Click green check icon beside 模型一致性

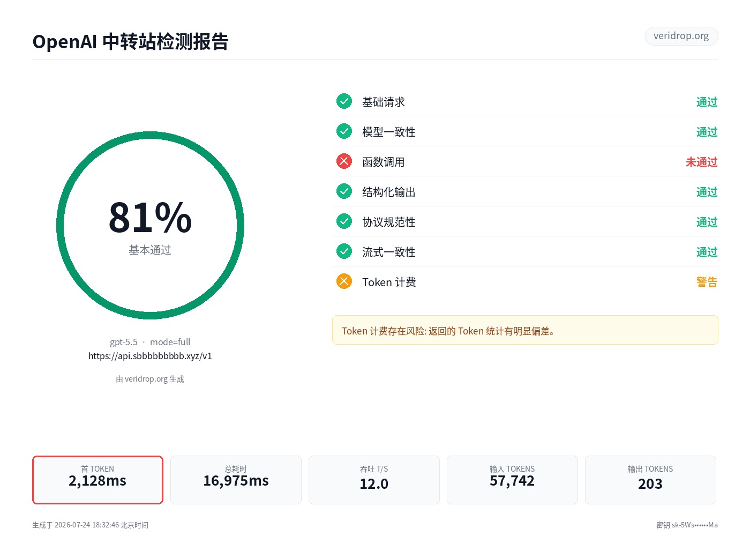point(344,131)
